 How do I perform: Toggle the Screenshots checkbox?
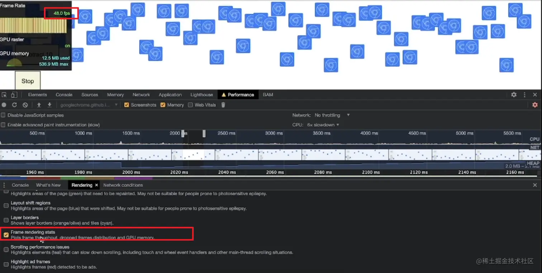(127, 105)
